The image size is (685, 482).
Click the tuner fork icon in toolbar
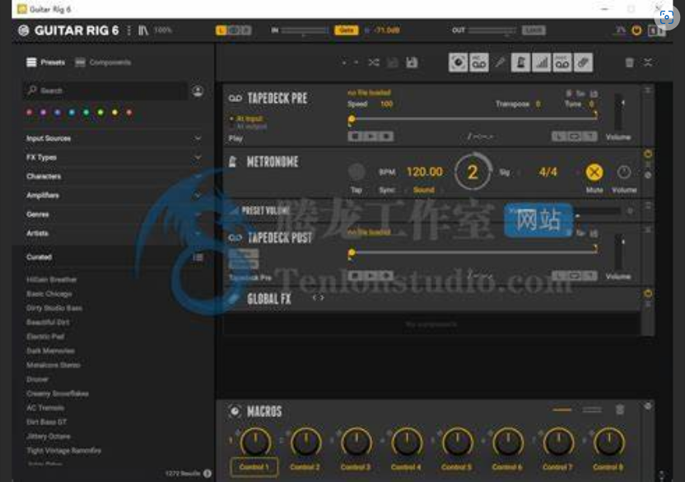500,63
